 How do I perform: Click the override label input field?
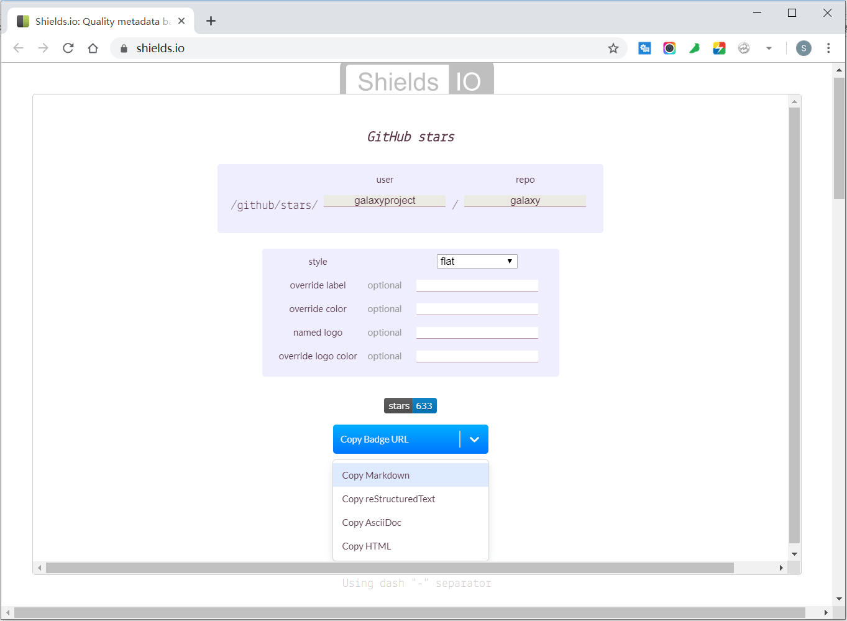tap(477, 285)
